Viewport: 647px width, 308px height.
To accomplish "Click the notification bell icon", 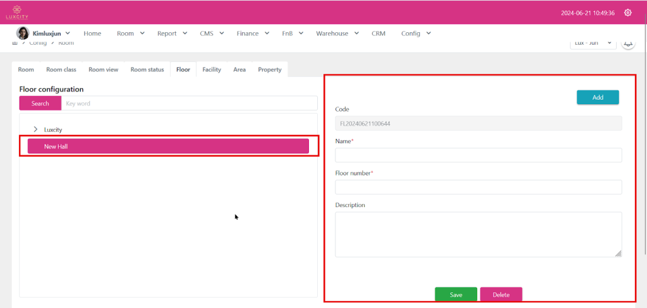I will (627, 43).
